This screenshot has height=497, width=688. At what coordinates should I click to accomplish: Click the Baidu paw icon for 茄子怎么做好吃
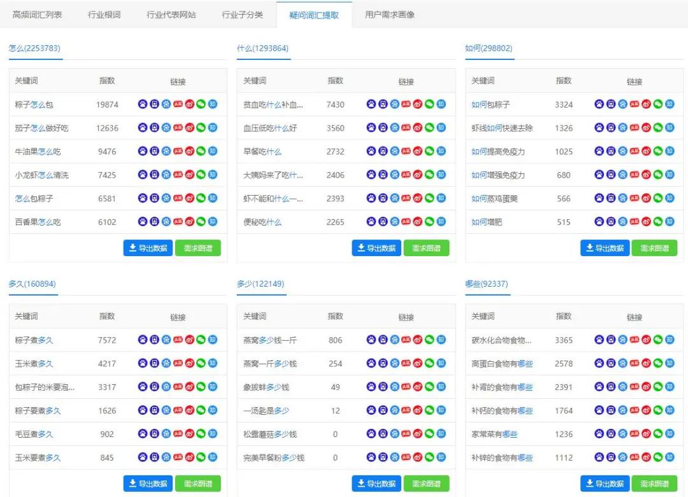142,127
